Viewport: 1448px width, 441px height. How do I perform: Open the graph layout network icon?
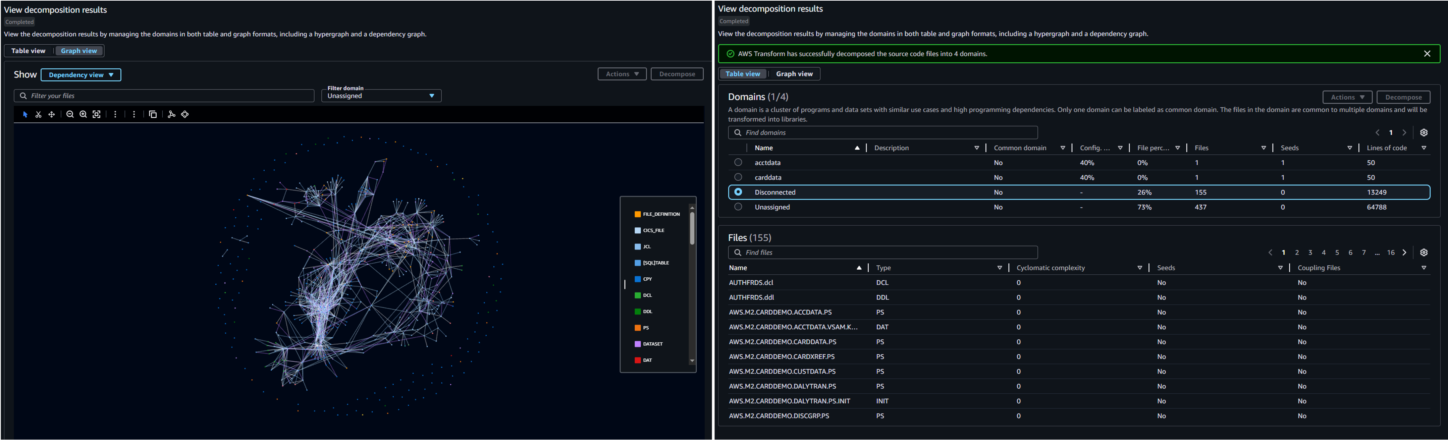(x=171, y=114)
